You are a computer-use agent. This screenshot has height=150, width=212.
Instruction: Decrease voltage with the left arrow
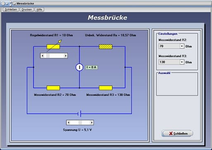[69, 122]
